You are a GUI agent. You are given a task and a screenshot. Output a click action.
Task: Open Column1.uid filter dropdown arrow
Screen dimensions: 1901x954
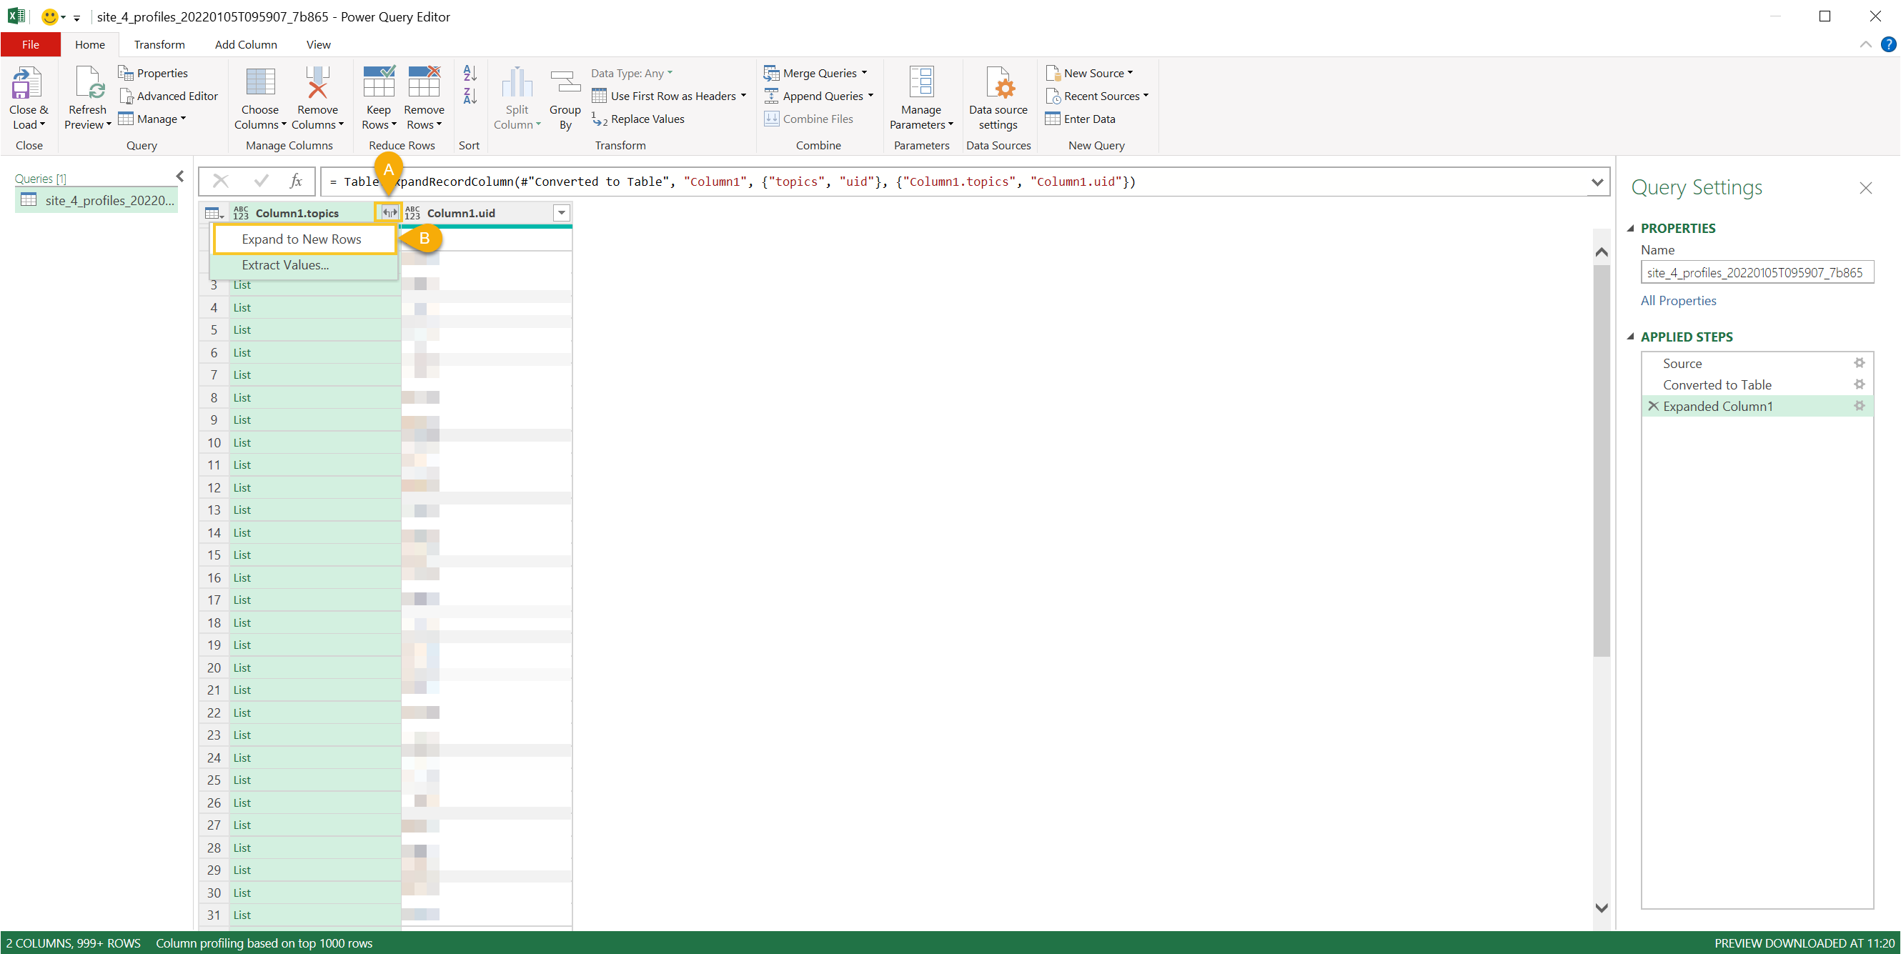tap(562, 213)
